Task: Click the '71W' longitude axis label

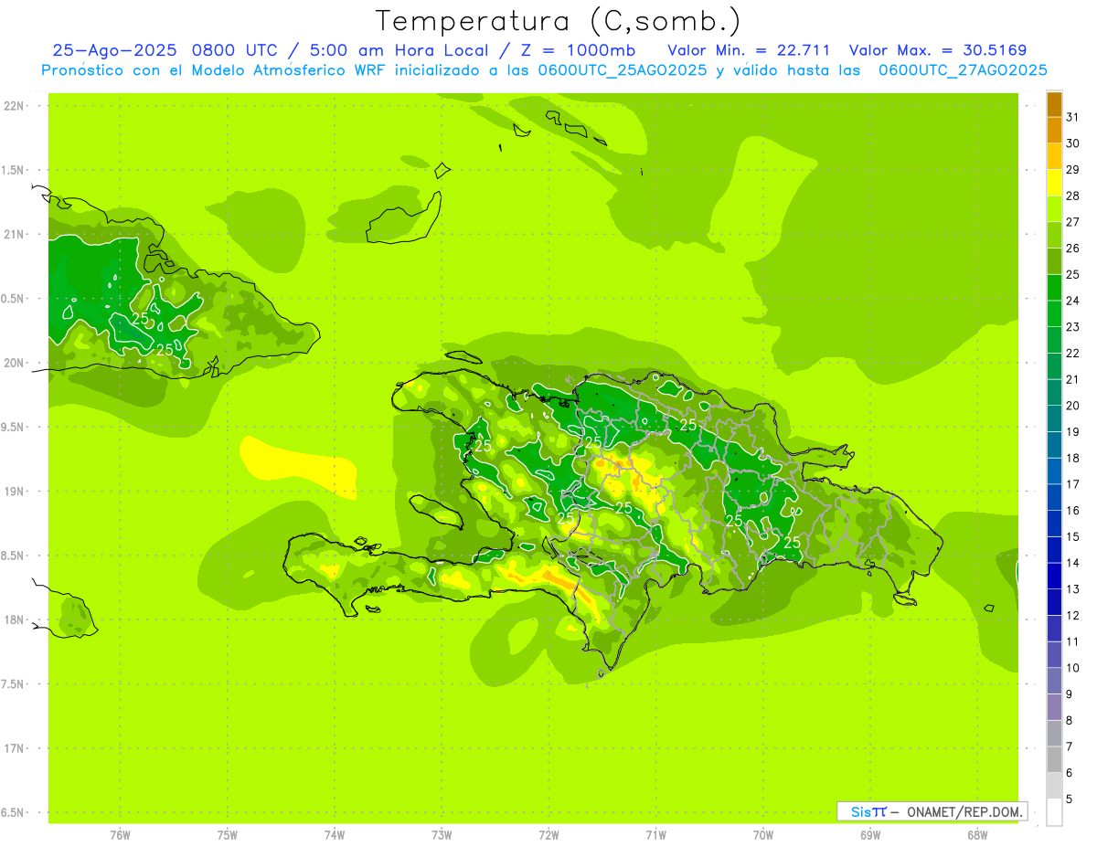Action: [x=655, y=835]
